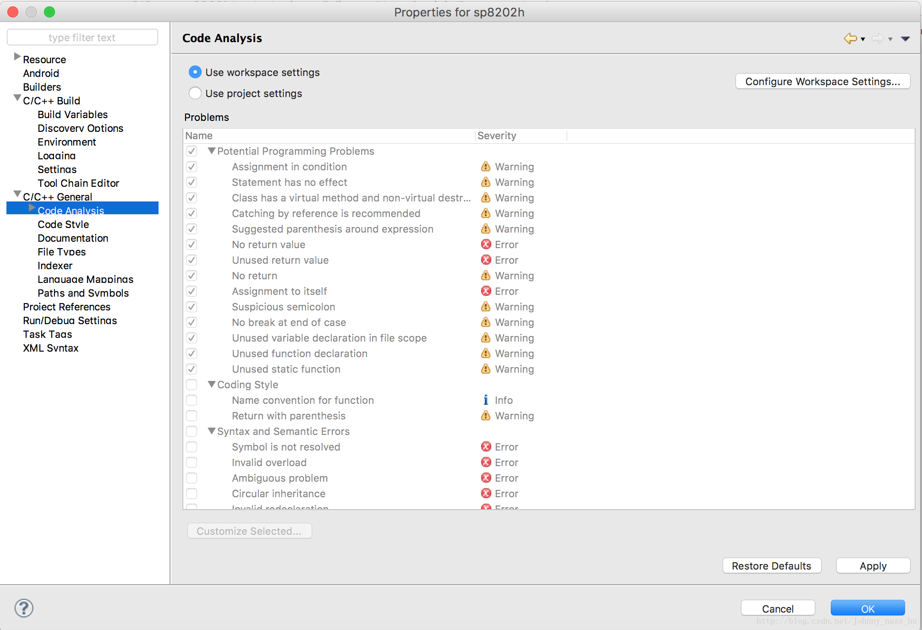The image size is (922, 630).
Task: Click warning icon for Catching by reference row
Action: [486, 213]
